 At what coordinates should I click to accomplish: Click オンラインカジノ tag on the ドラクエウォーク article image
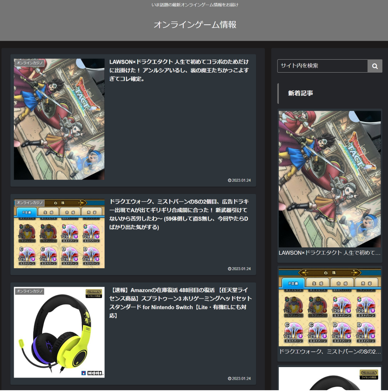pos(30,202)
